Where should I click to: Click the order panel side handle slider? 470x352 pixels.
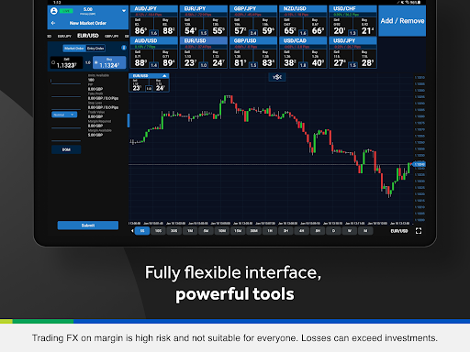point(129,120)
